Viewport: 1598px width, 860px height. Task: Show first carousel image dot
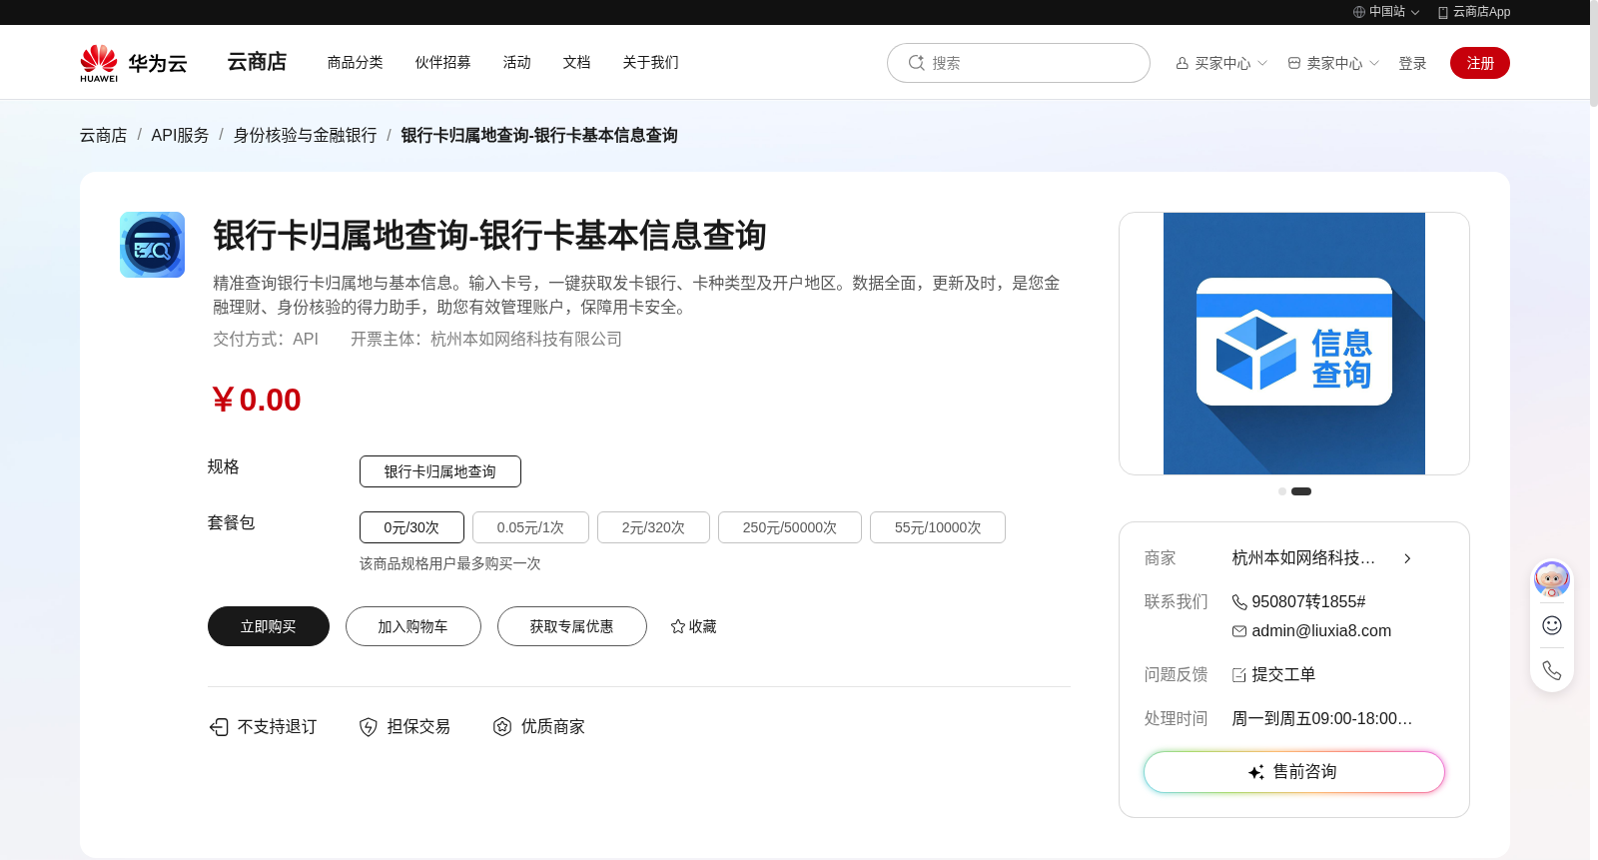pyautogui.click(x=1282, y=491)
